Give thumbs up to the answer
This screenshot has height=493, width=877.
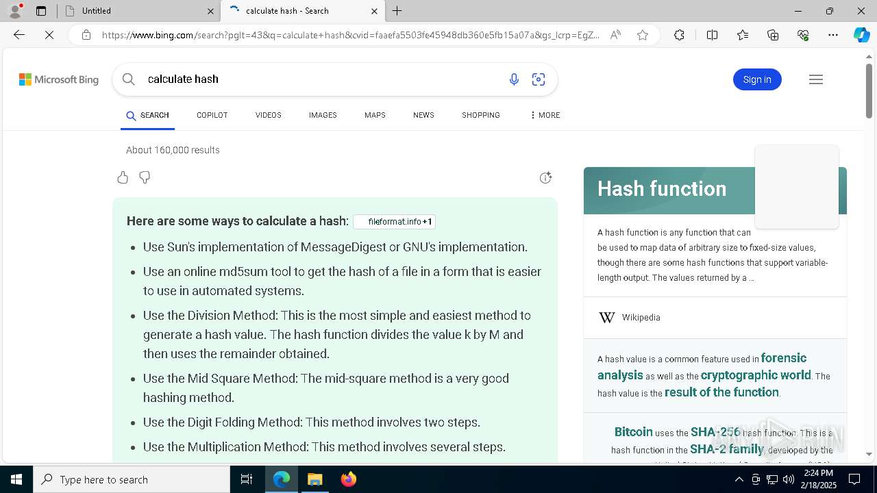pos(123,177)
